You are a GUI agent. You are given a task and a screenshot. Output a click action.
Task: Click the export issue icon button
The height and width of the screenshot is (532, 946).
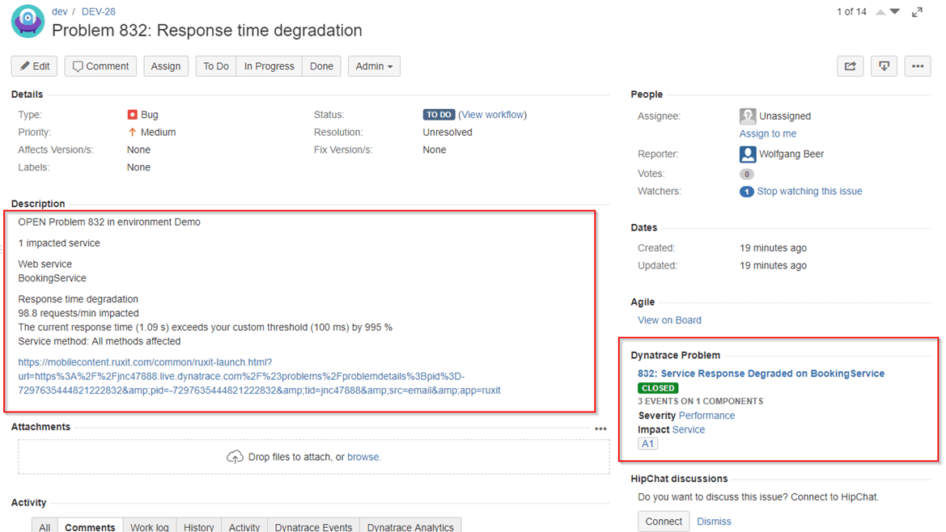tap(884, 66)
